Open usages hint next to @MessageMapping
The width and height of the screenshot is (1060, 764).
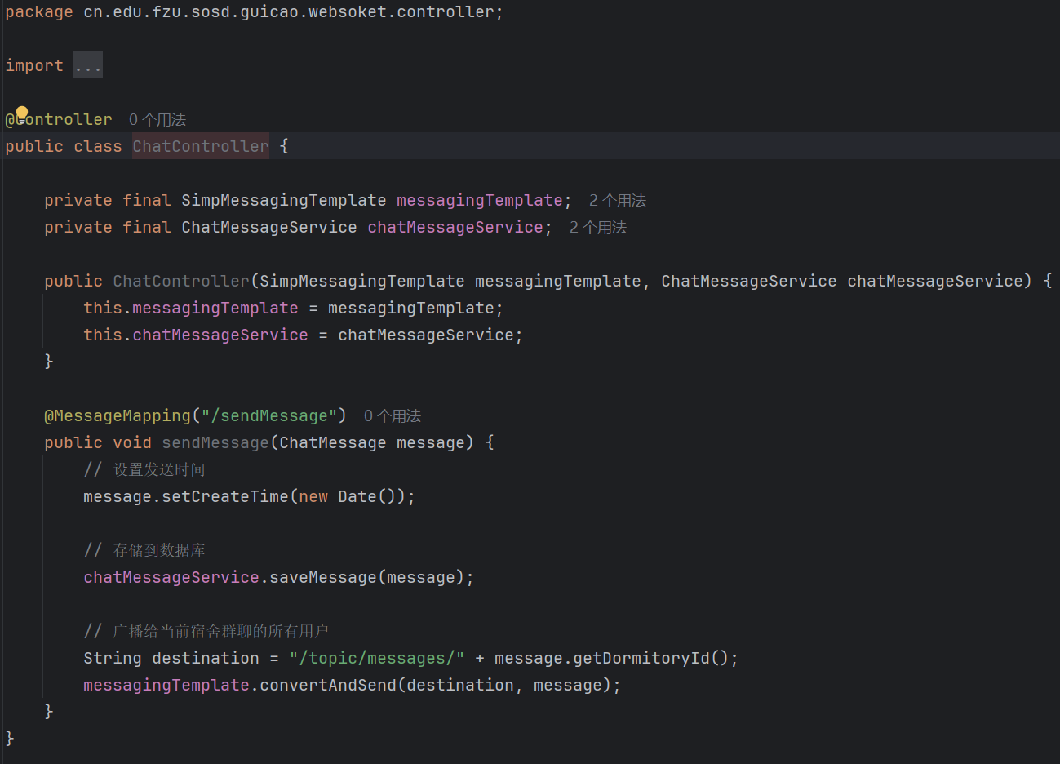[393, 416]
